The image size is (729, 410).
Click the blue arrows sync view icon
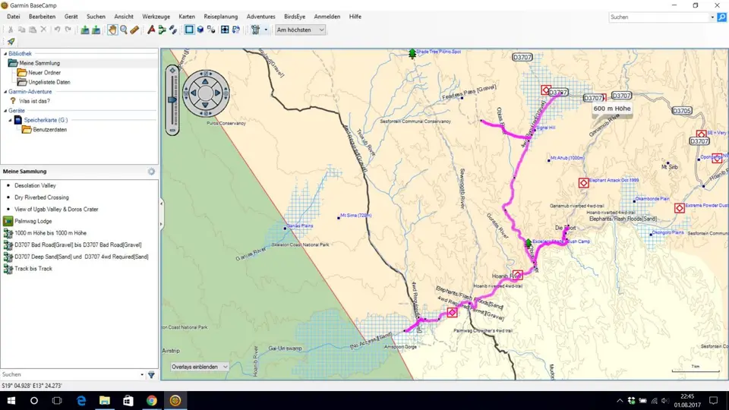[x=236, y=30]
